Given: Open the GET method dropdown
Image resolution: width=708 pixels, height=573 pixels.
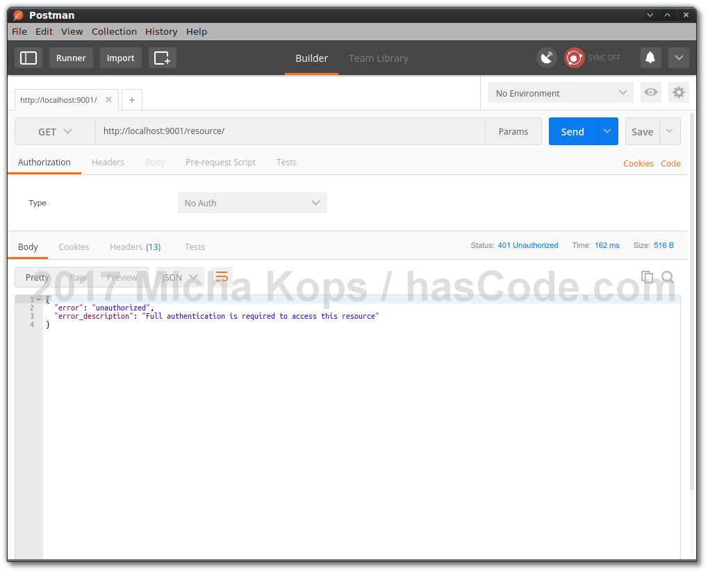Looking at the screenshot, I should click(x=54, y=131).
